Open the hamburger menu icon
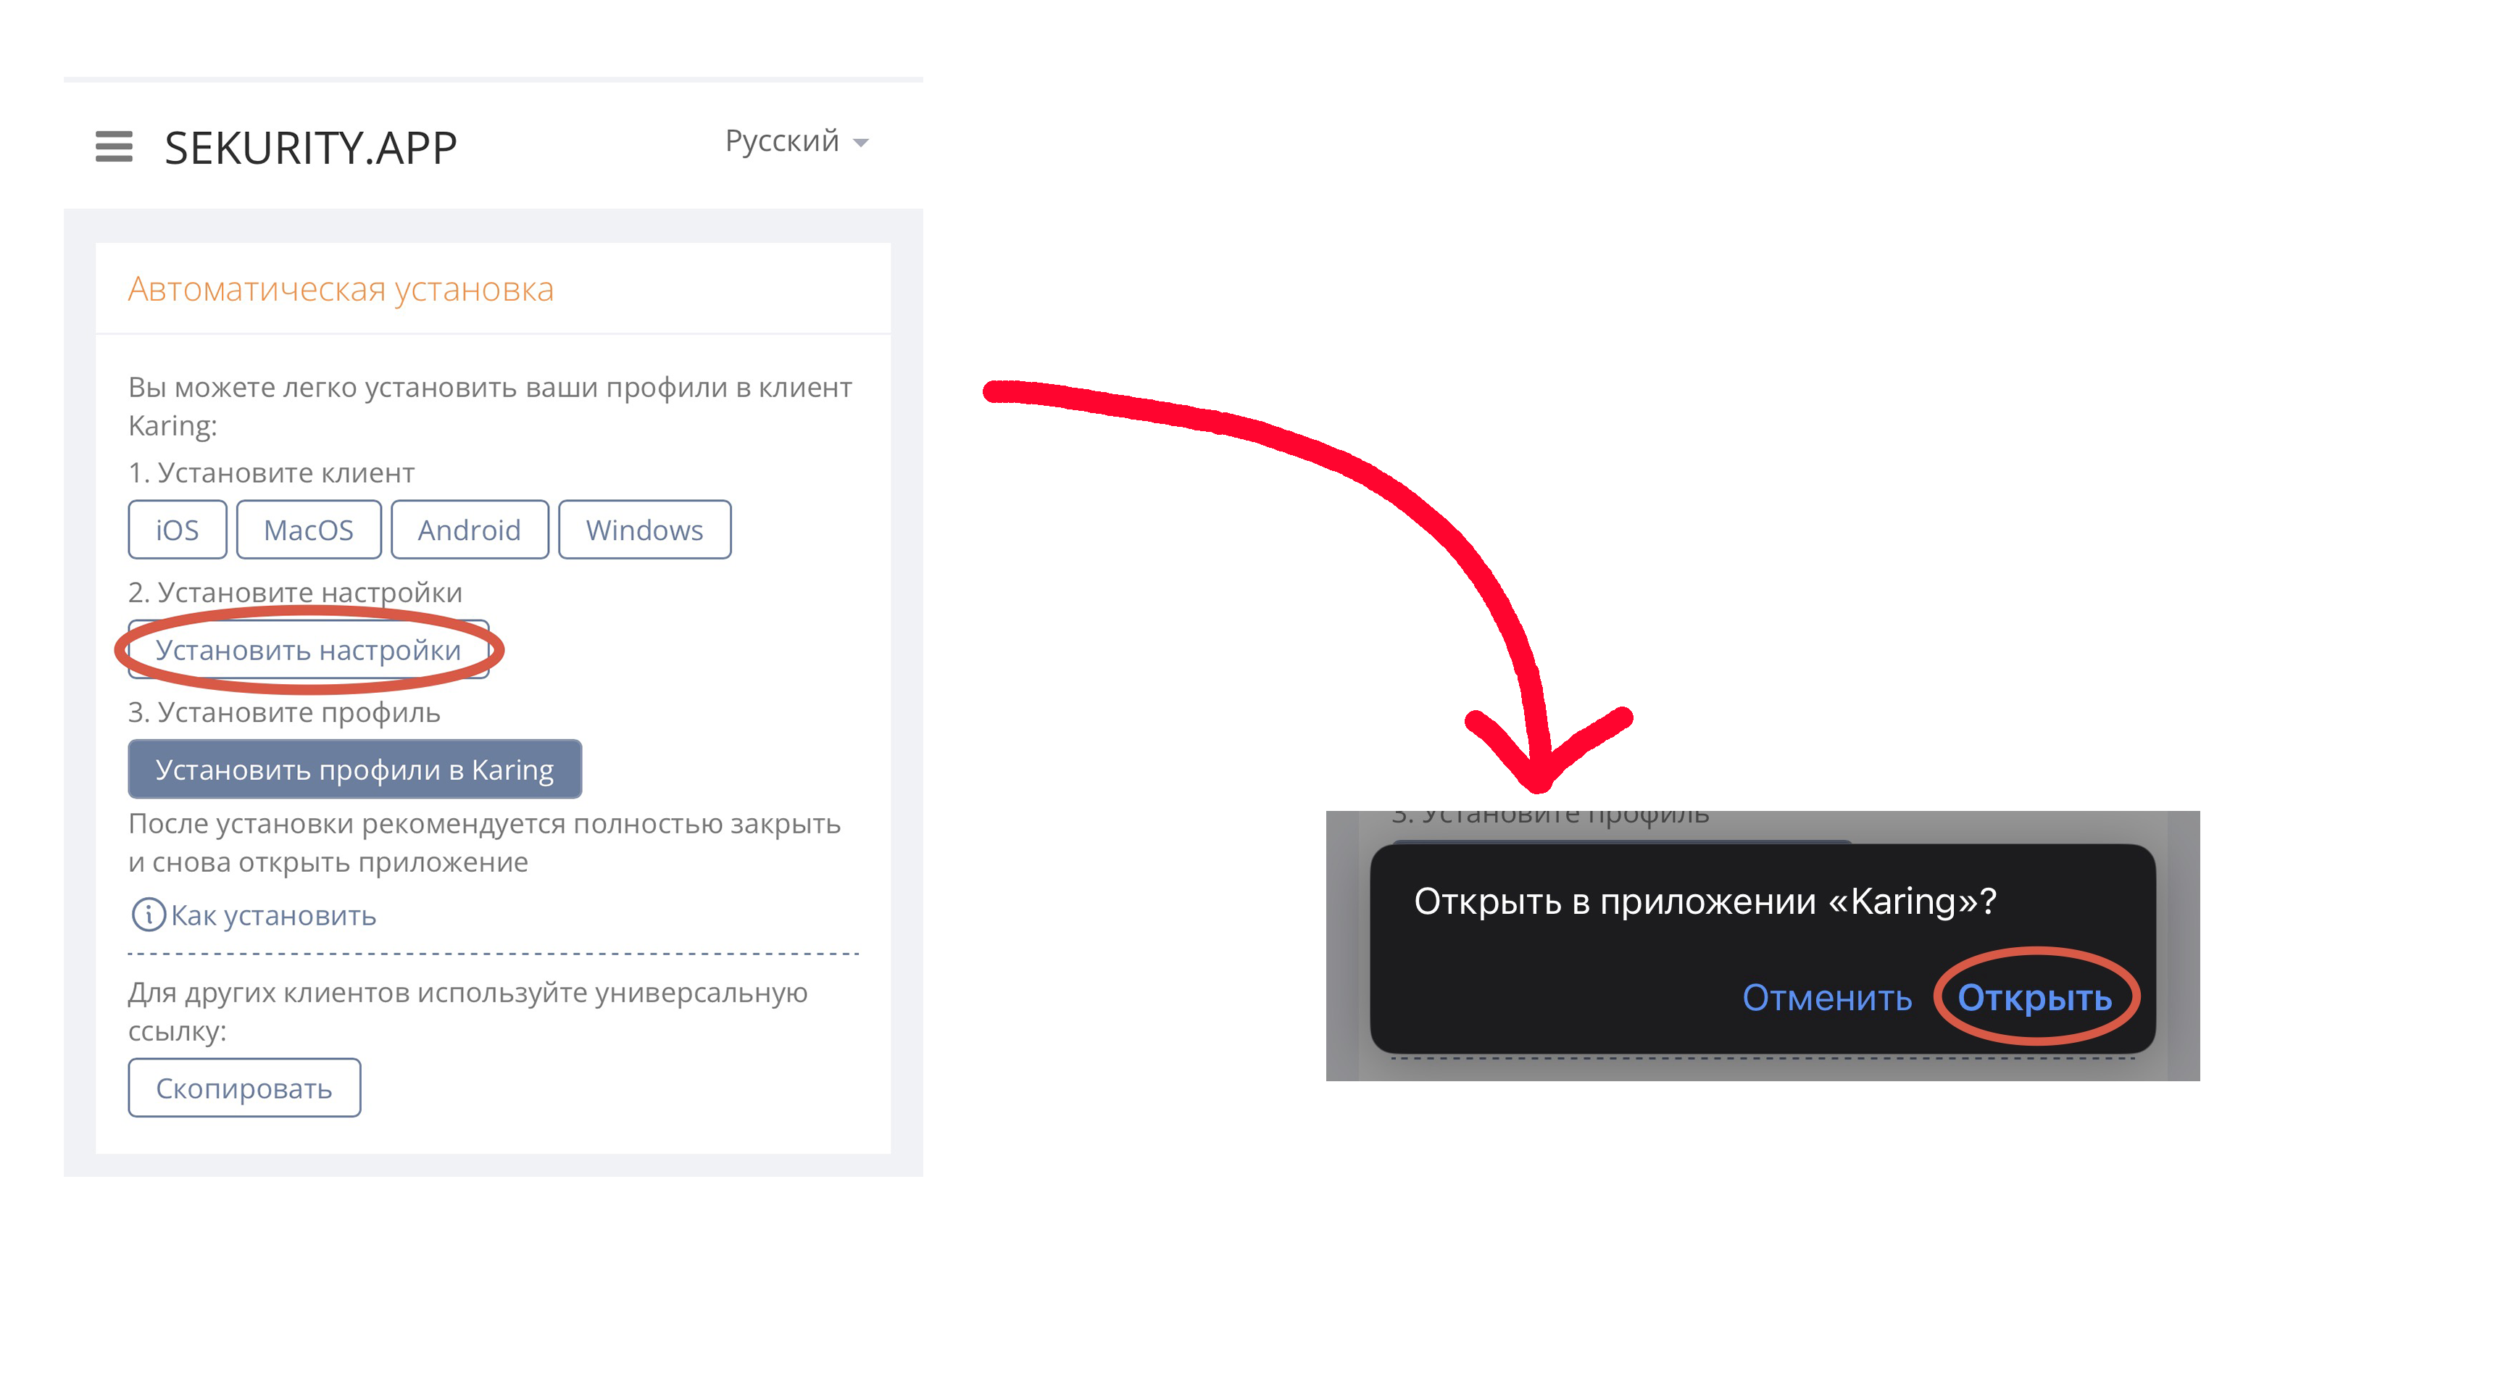 [114, 147]
